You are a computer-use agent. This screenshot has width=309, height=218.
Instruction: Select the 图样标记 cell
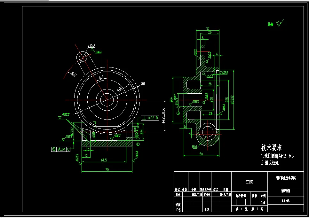click(241, 196)
